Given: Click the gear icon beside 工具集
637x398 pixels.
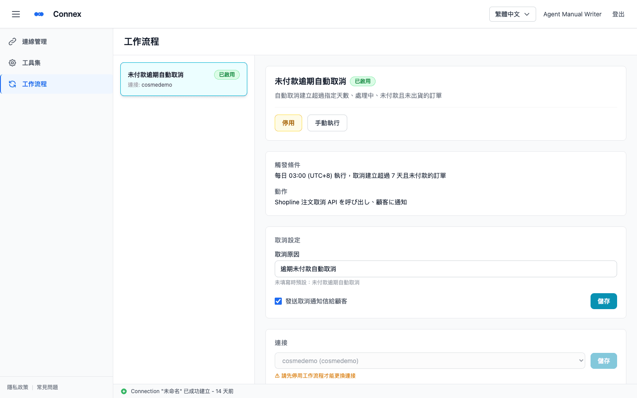Looking at the screenshot, I should coord(12,63).
